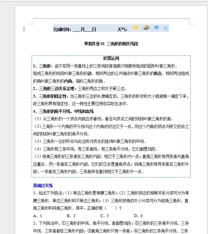Viewport: 208px width, 234px height.
Task: Click the bold word 顶点
Action: pyautogui.click(x=158, y=73)
